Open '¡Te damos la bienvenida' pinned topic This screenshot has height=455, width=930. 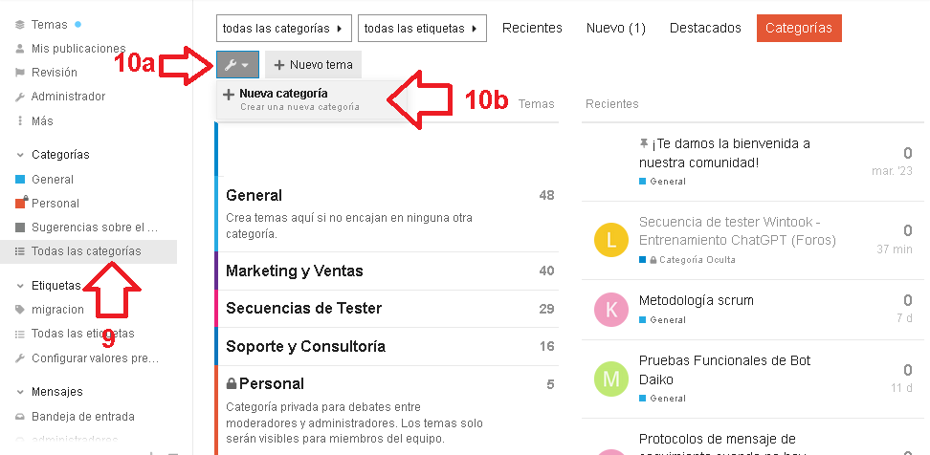[725, 153]
